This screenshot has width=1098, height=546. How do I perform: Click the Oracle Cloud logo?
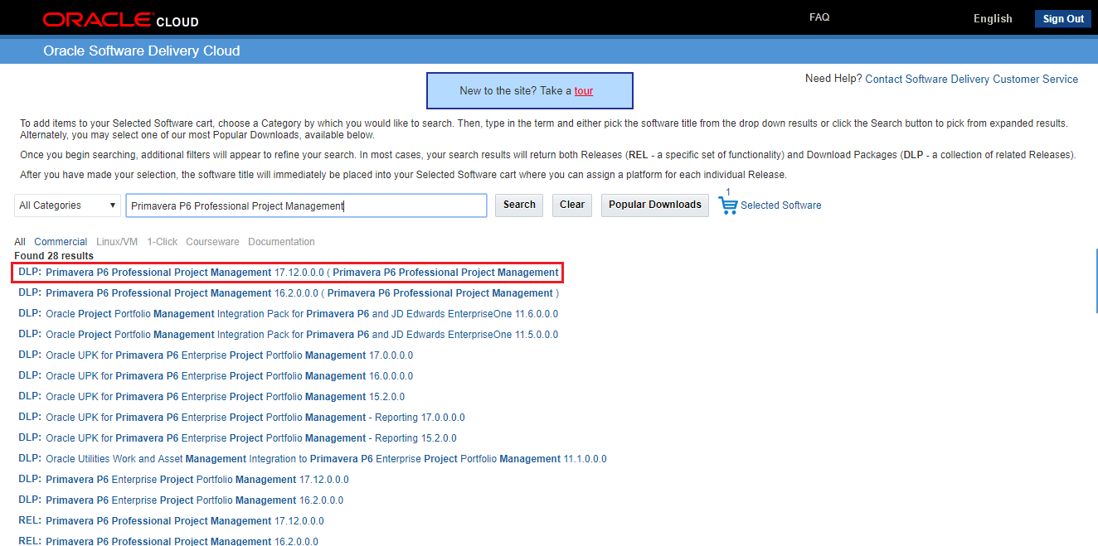pos(120,19)
